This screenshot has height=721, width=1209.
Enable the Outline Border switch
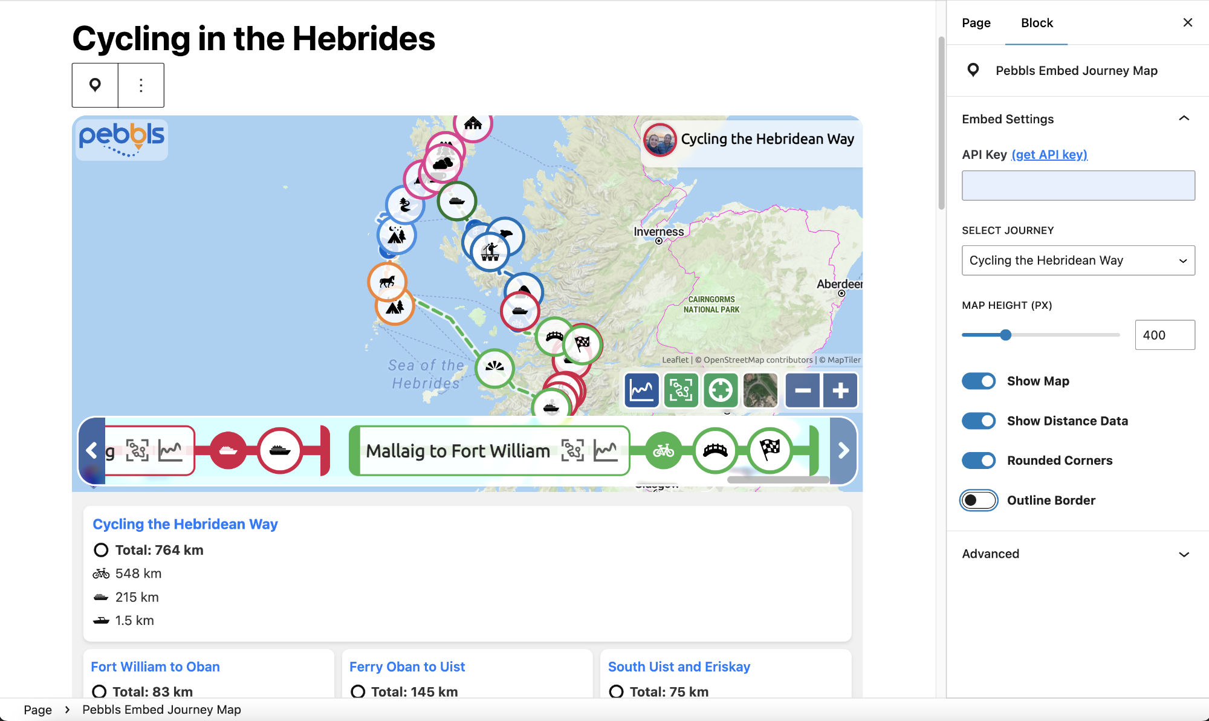click(979, 500)
